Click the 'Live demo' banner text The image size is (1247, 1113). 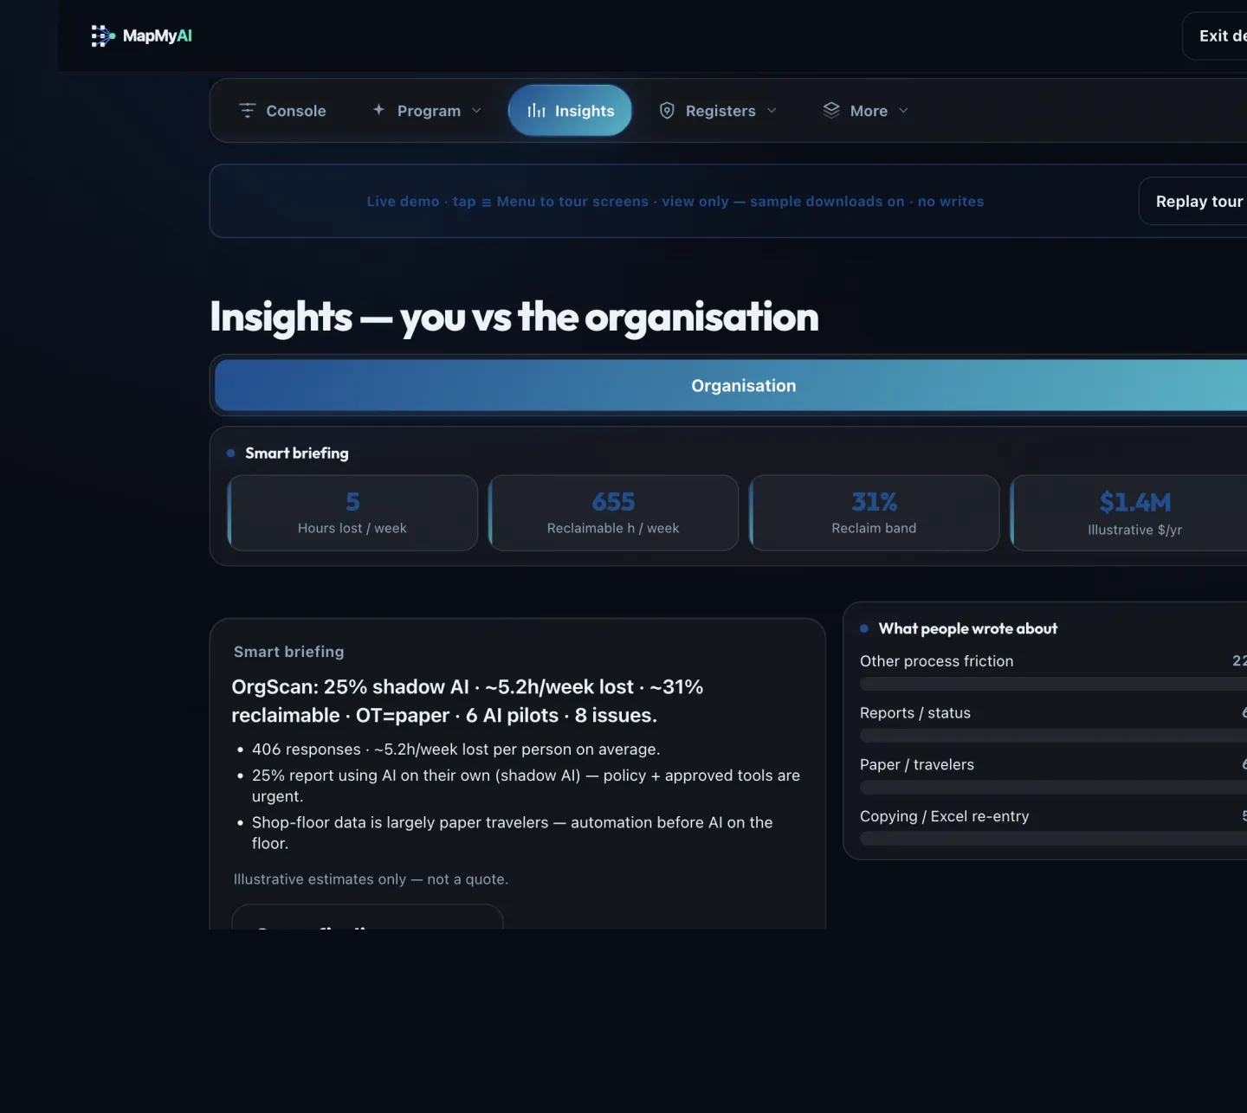pyautogui.click(x=675, y=202)
